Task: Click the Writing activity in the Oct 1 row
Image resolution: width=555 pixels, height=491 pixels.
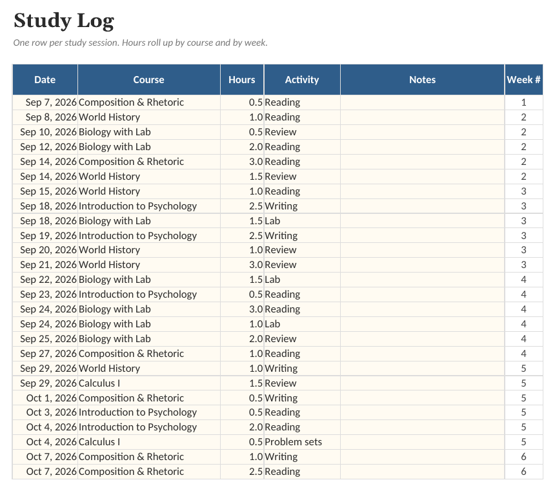Action: point(302,398)
